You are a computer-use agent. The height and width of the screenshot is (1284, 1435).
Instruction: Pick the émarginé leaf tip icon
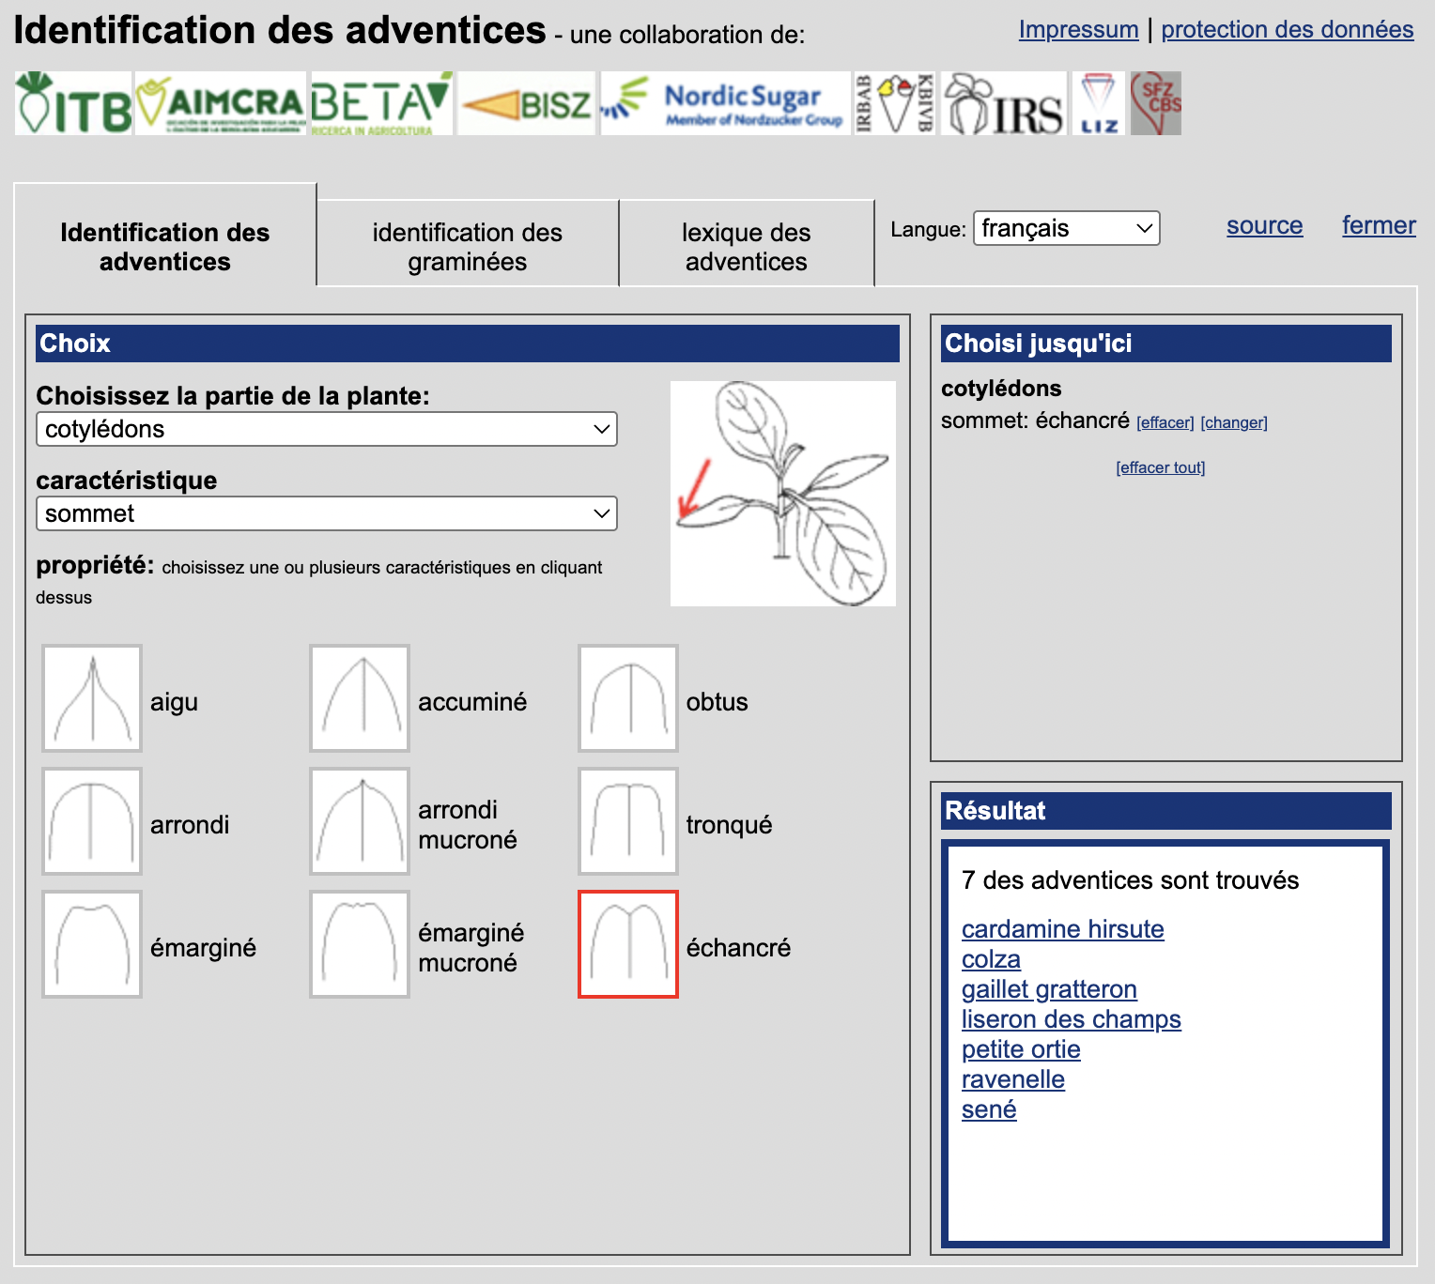(92, 944)
